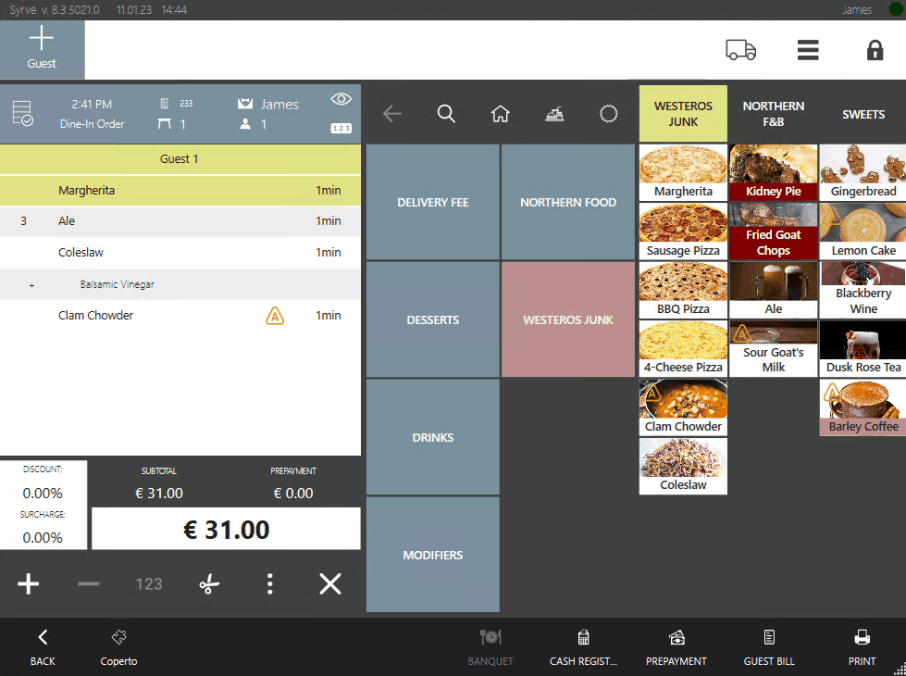Go to the menu home icon
This screenshot has height=676, width=906.
pyautogui.click(x=501, y=114)
